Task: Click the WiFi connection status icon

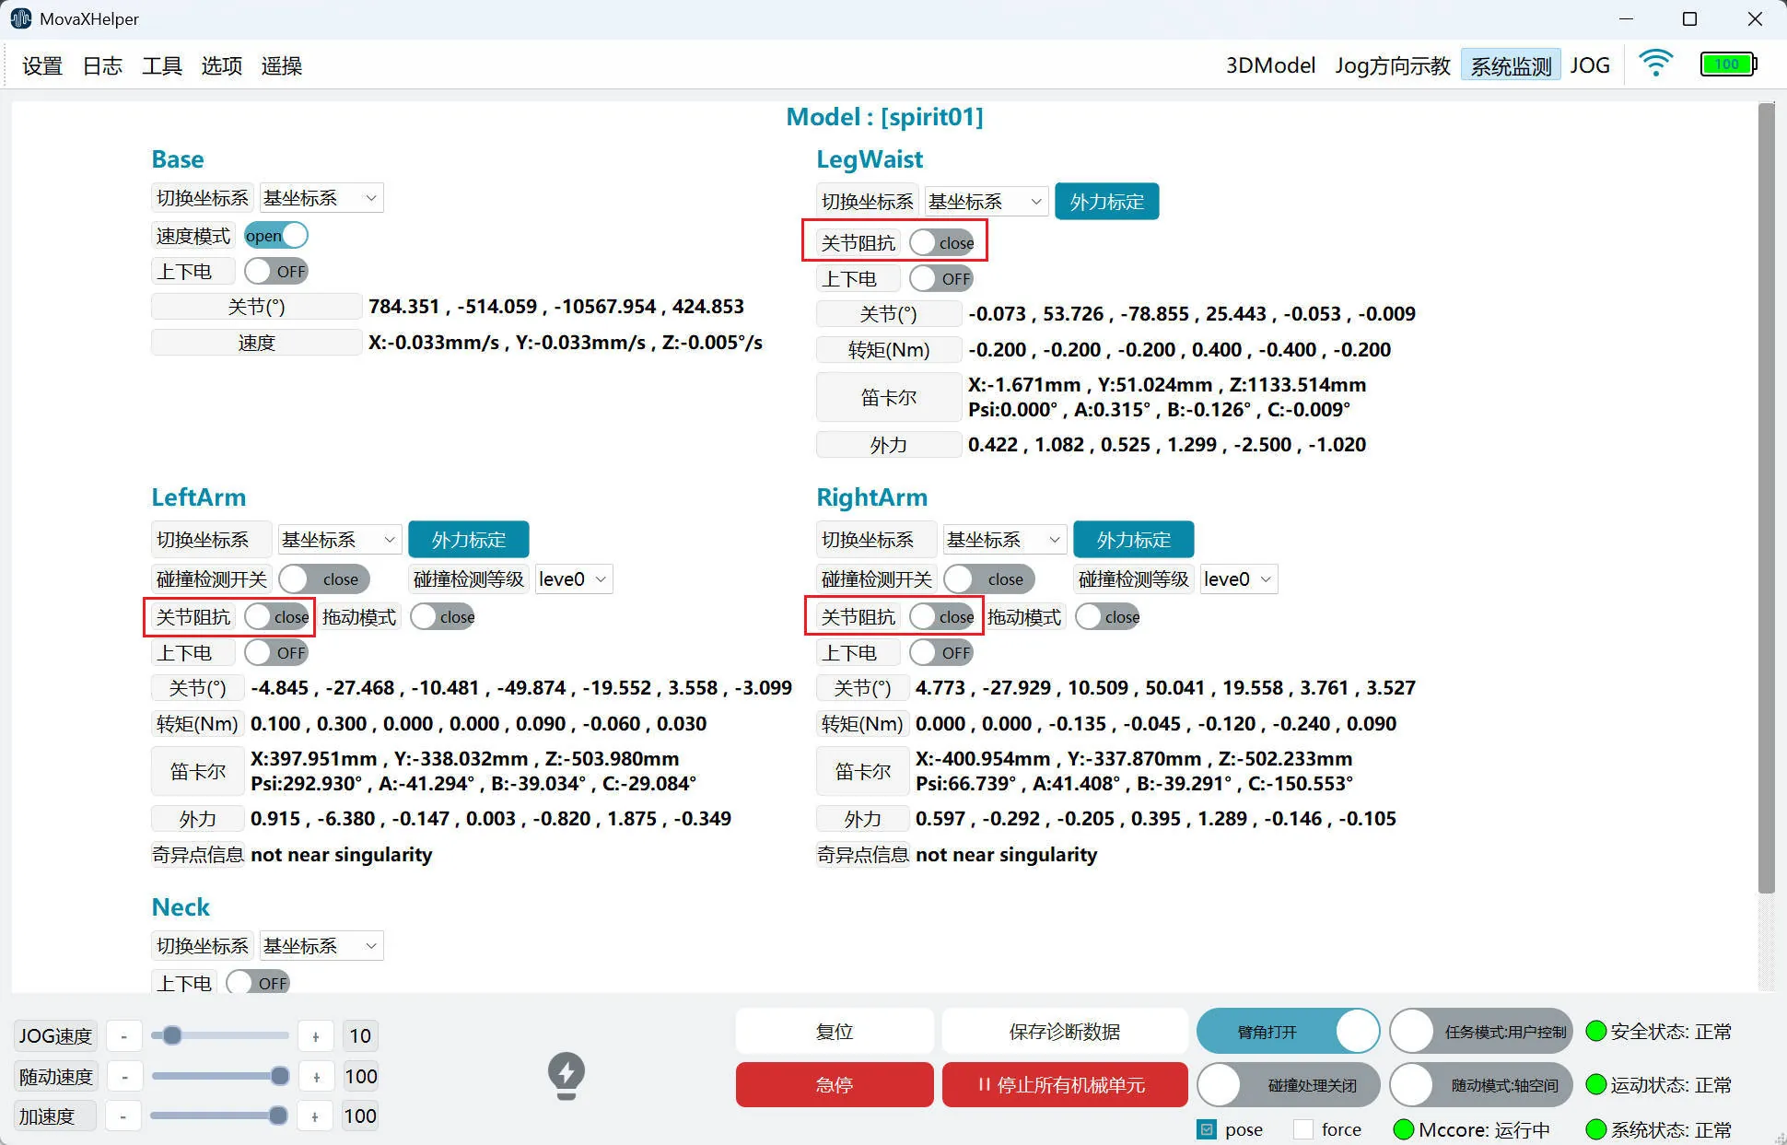Action: 1655,64
